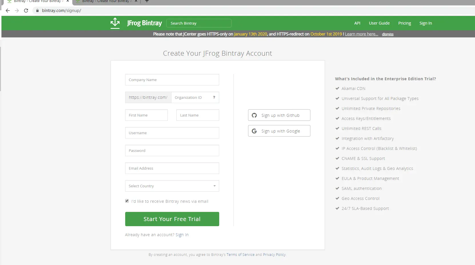
Task: Click the padlock site info icon
Action: (x=37, y=11)
